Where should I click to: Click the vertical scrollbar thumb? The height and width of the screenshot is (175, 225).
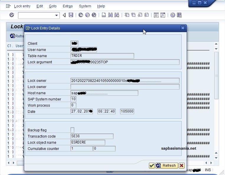tap(216, 75)
